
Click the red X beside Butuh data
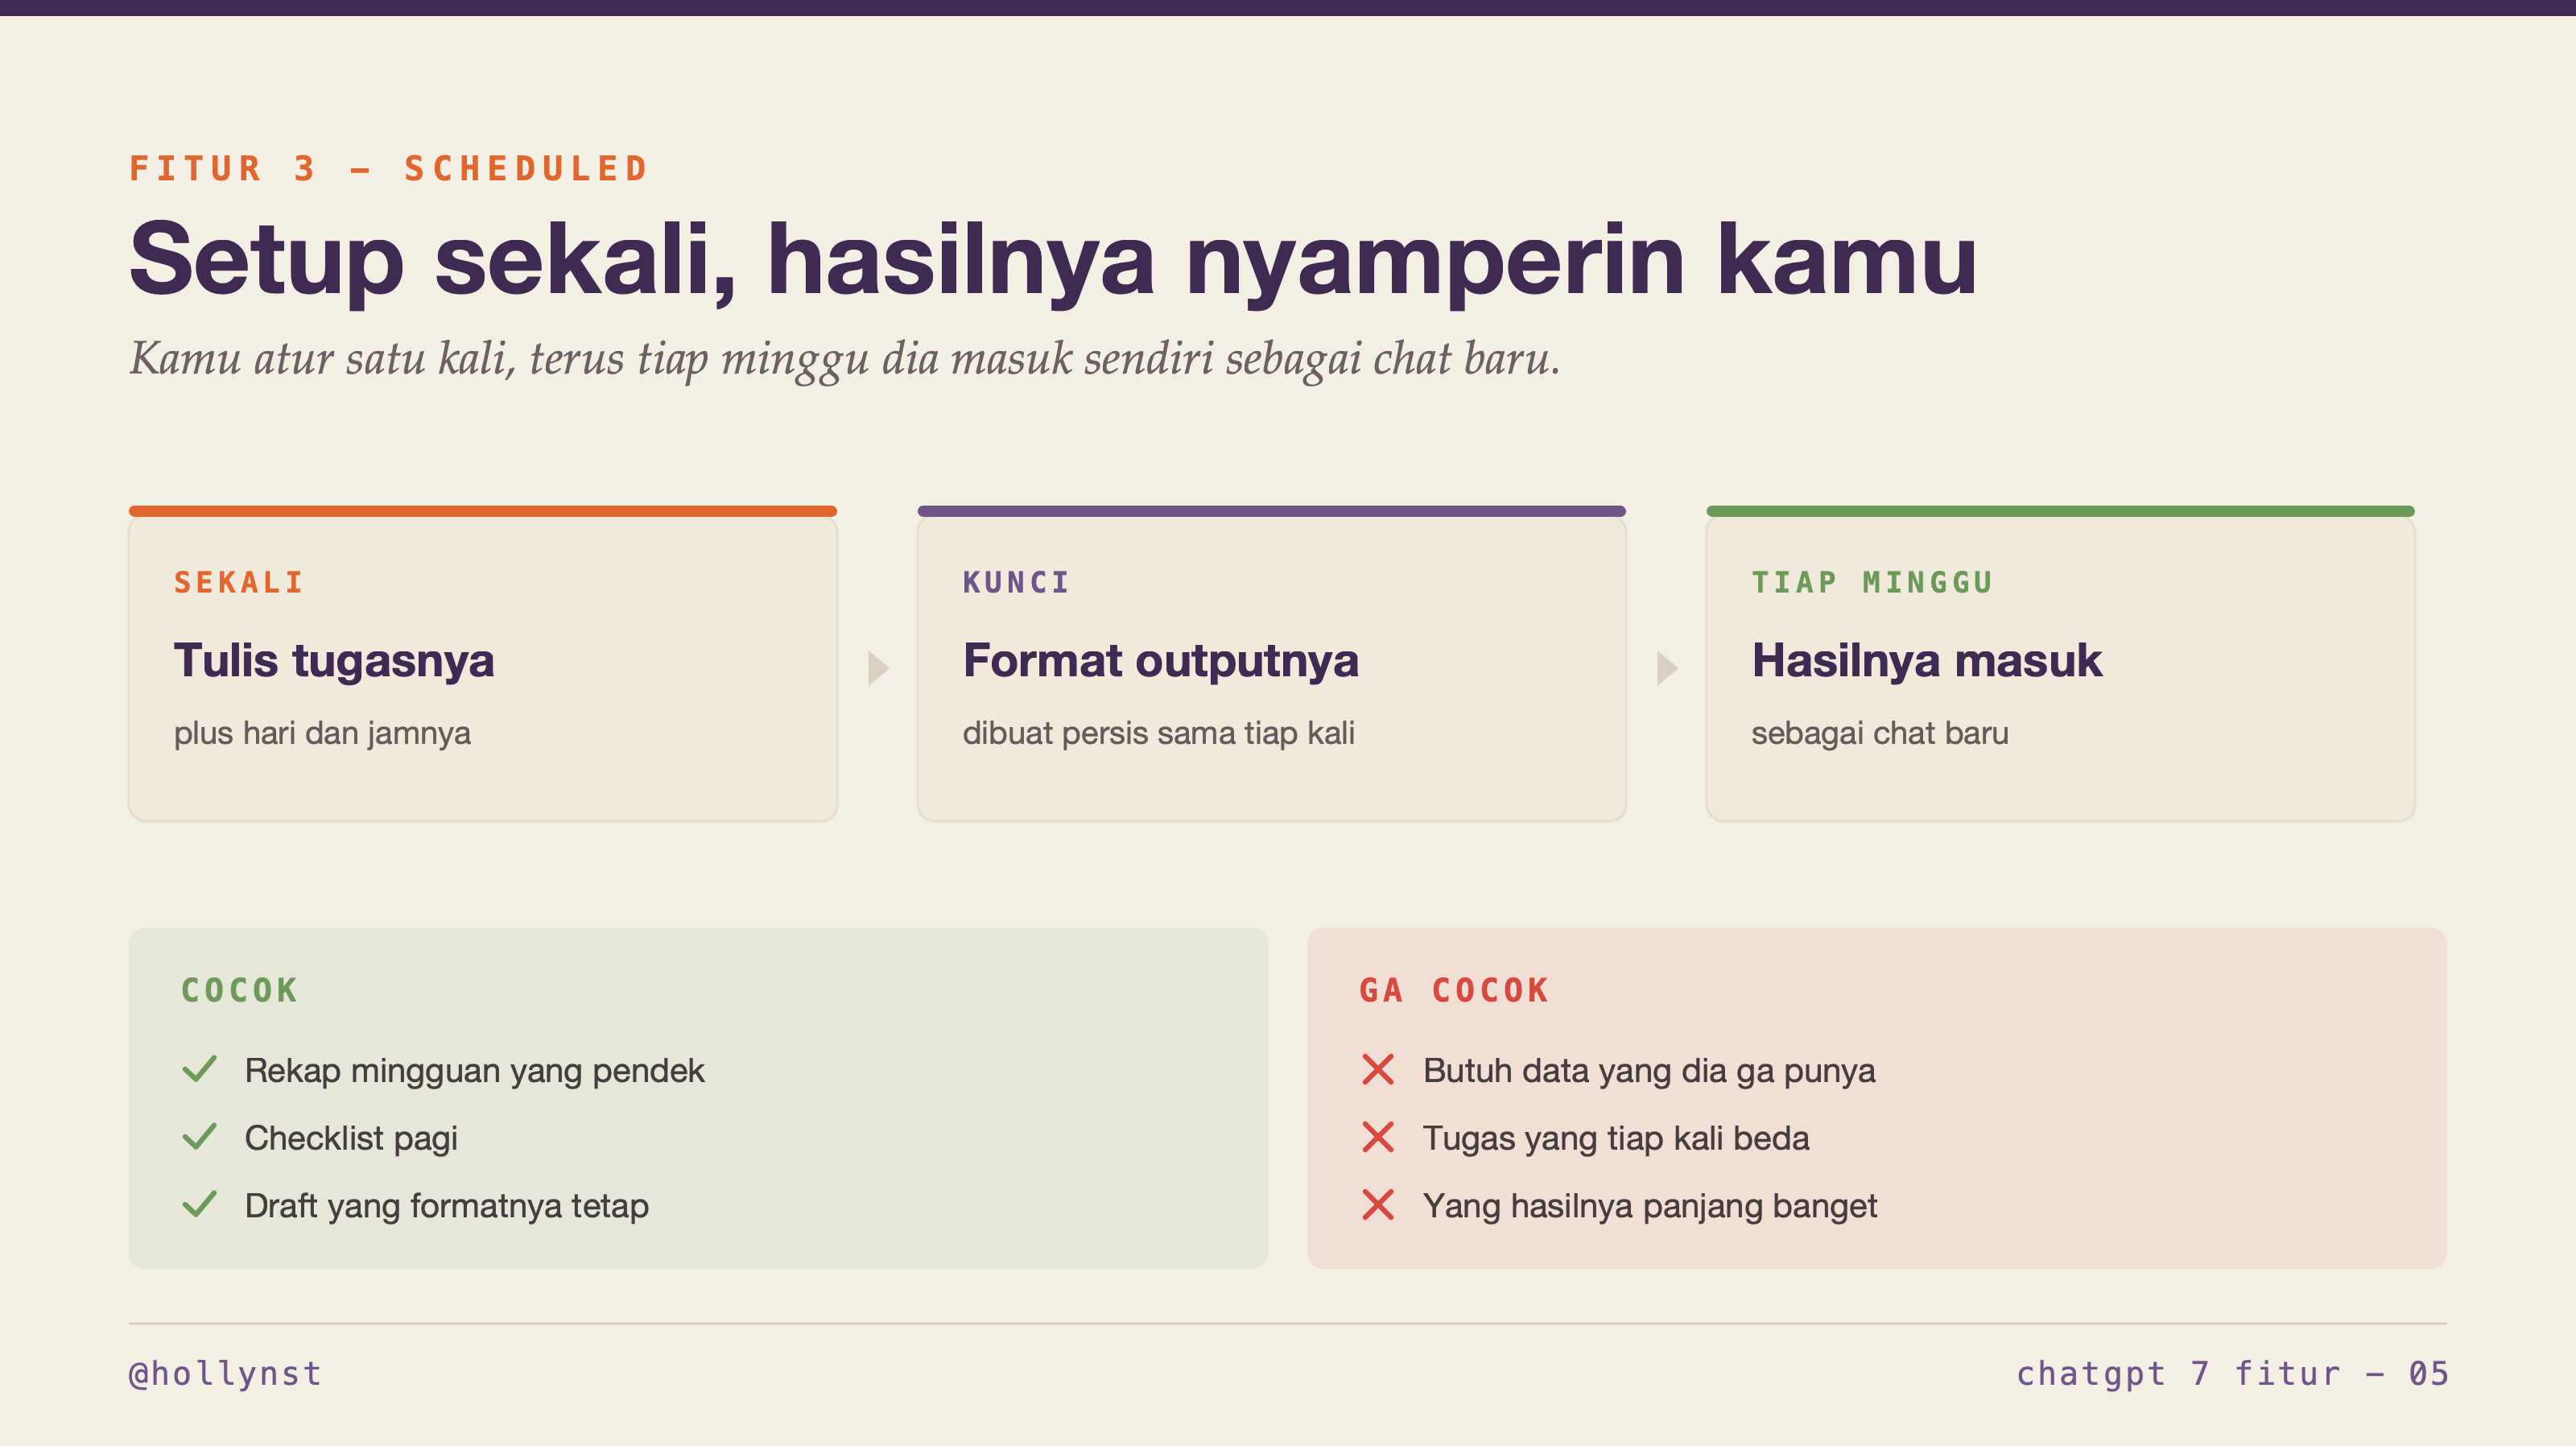point(1378,1069)
